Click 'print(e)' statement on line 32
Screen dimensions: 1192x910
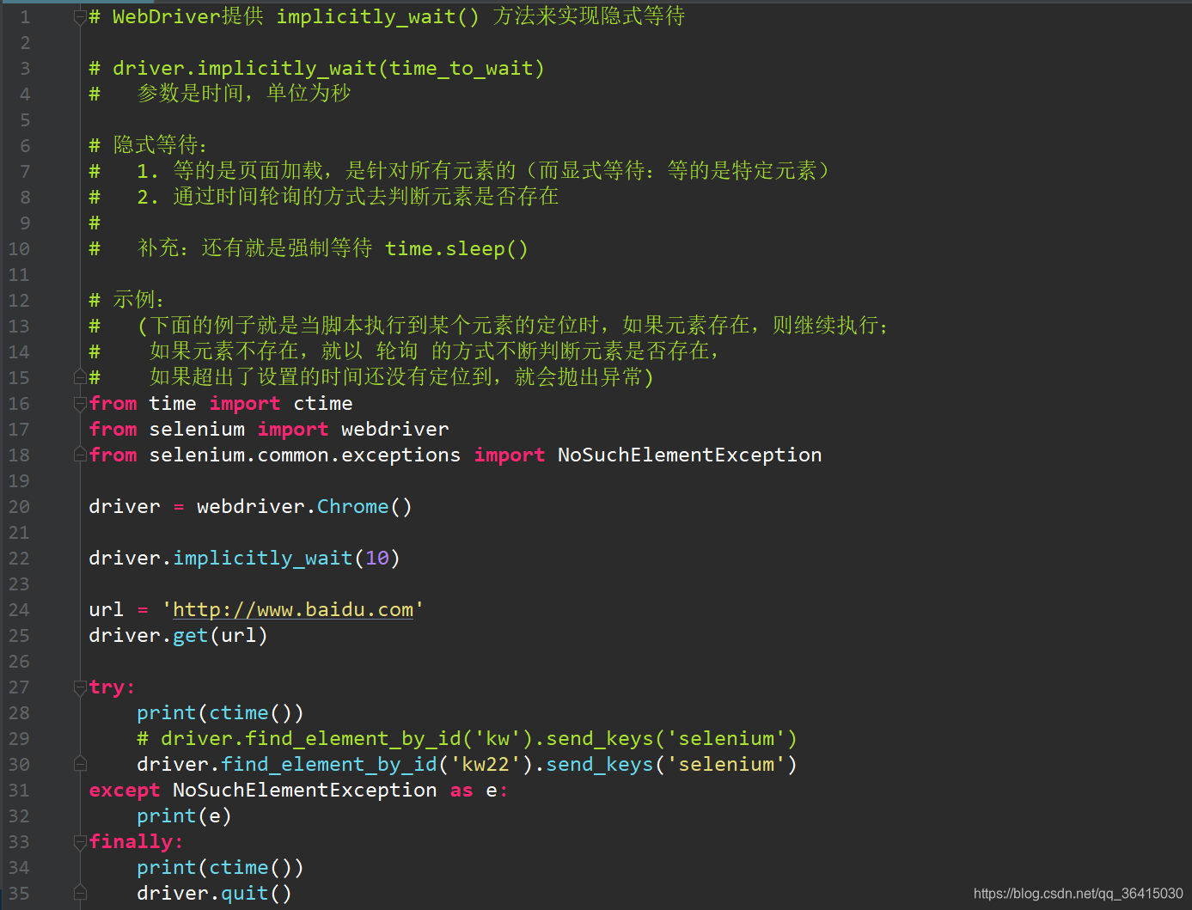pos(185,816)
